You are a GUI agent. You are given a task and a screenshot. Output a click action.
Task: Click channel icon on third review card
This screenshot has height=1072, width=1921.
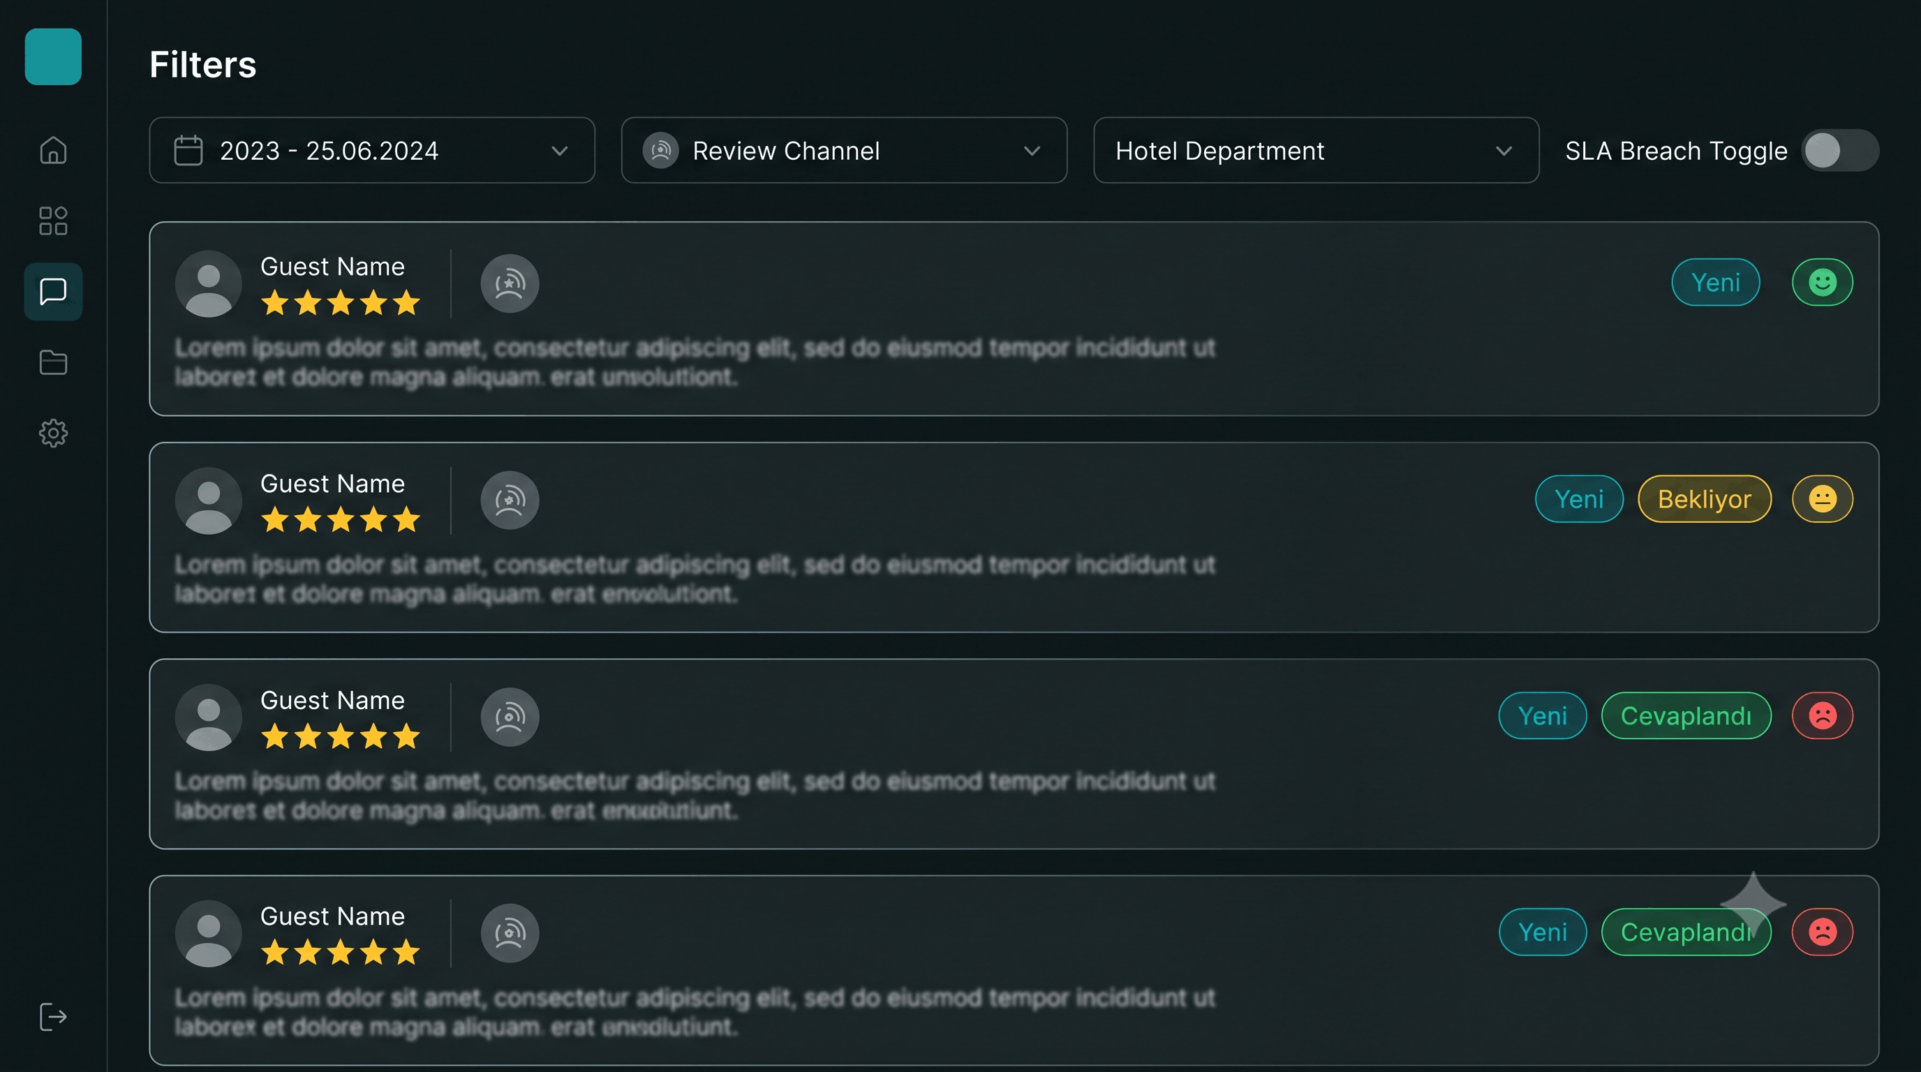510,717
